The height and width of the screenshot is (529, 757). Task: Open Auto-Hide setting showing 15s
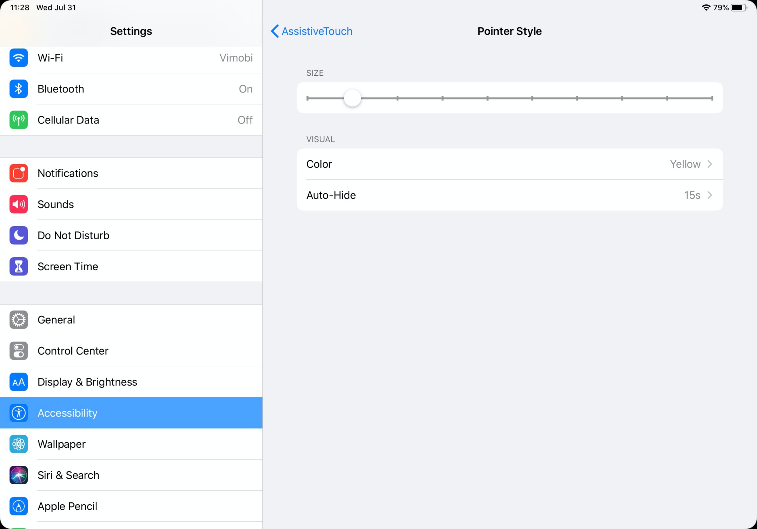pos(510,195)
